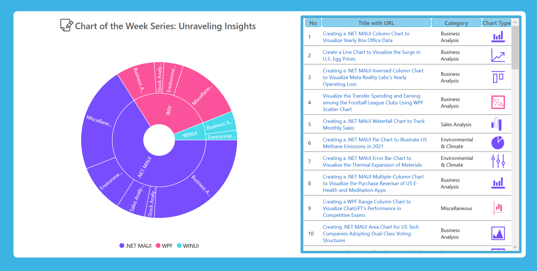Click the error bar chart icon in row 7
The height and width of the screenshot is (271, 537).
coord(498,161)
